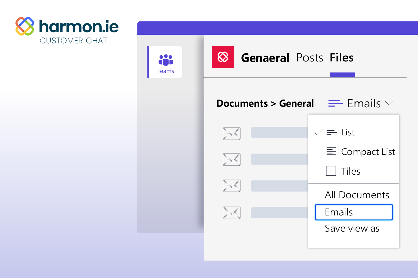This screenshot has width=418, height=278.
Task: Switch to the Posts tab
Action: pyautogui.click(x=310, y=58)
